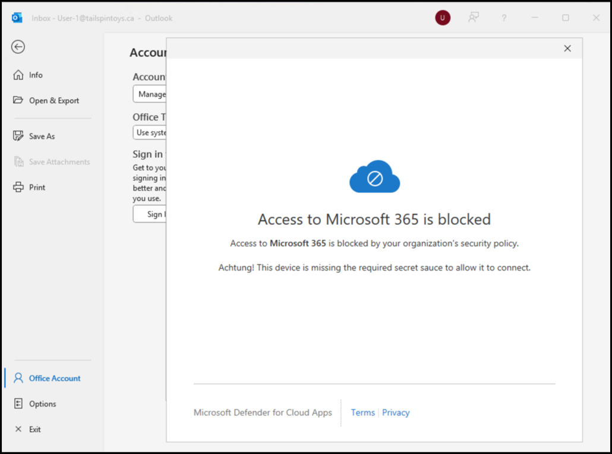Open the Office Theme dropdown
The height and width of the screenshot is (454, 612).
(x=150, y=132)
